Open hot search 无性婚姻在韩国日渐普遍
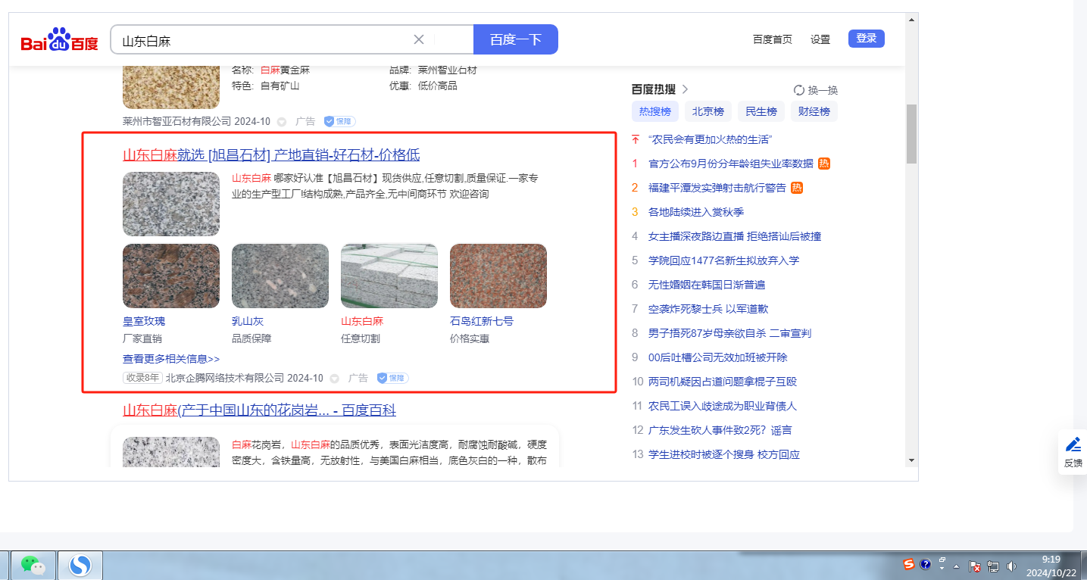This screenshot has height=580, width=1087. (x=707, y=285)
